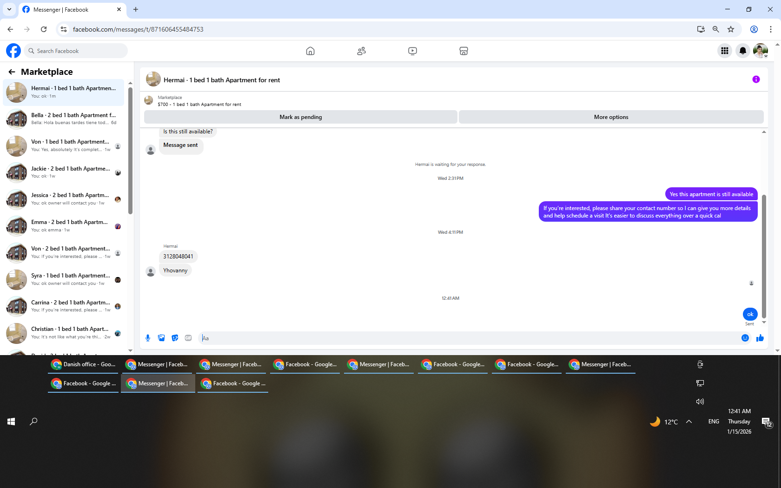The height and width of the screenshot is (488, 781).
Task: Focus the Search Facebook field
Action: click(x=76, y=51)
